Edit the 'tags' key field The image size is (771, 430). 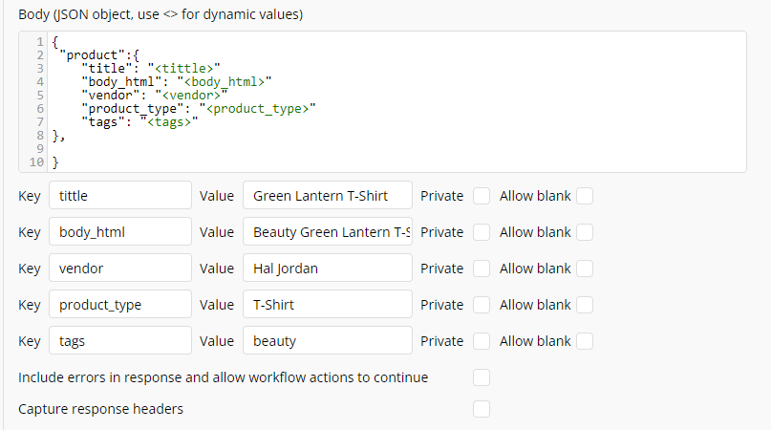120,341
